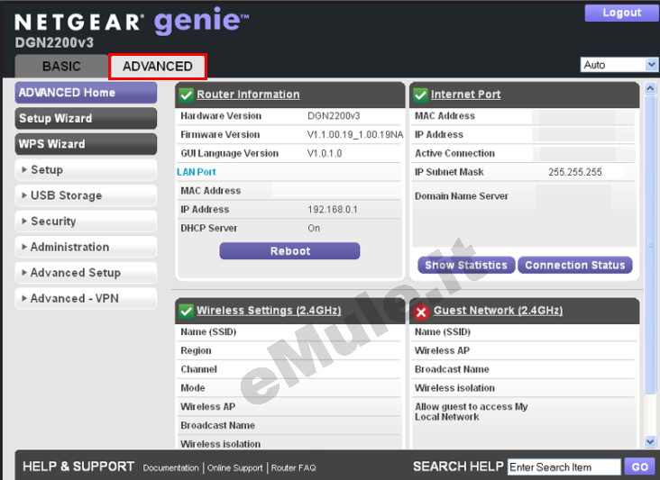
Task: Expand the Advanced Setup section
Action: coord(86,272)
